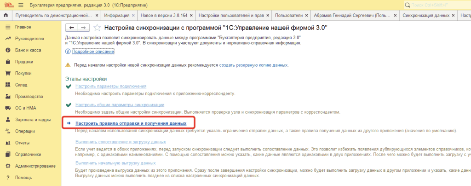Open the Зарплата и кадры section
The width and height of the screenshot is (471, 186).
[33, 120]
